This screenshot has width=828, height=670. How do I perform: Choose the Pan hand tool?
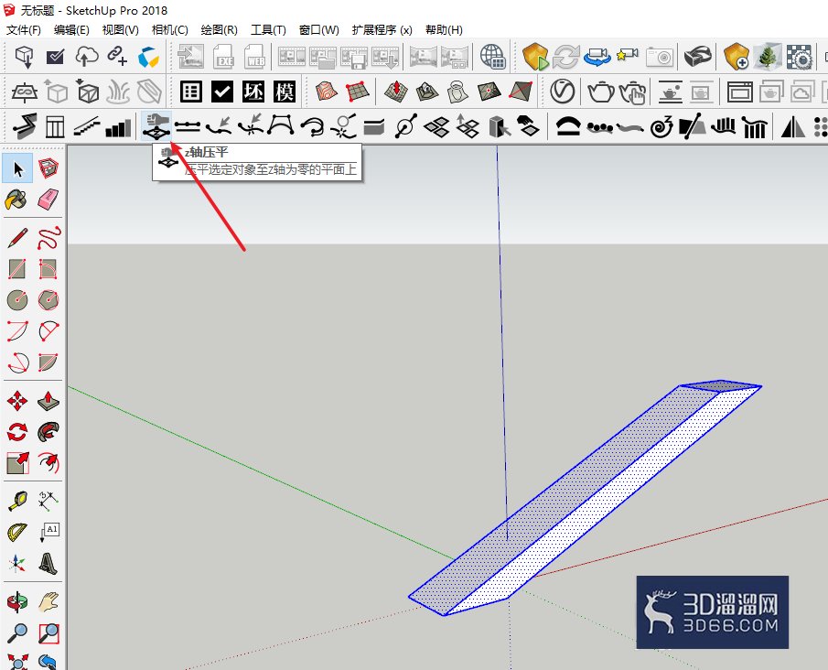pos(48,601)
